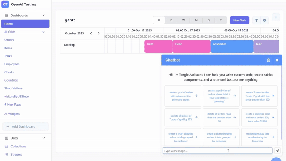Open the Orders page
Viewport: 286px width, 161px height.
pyautogui.click(x=9, y=40)
